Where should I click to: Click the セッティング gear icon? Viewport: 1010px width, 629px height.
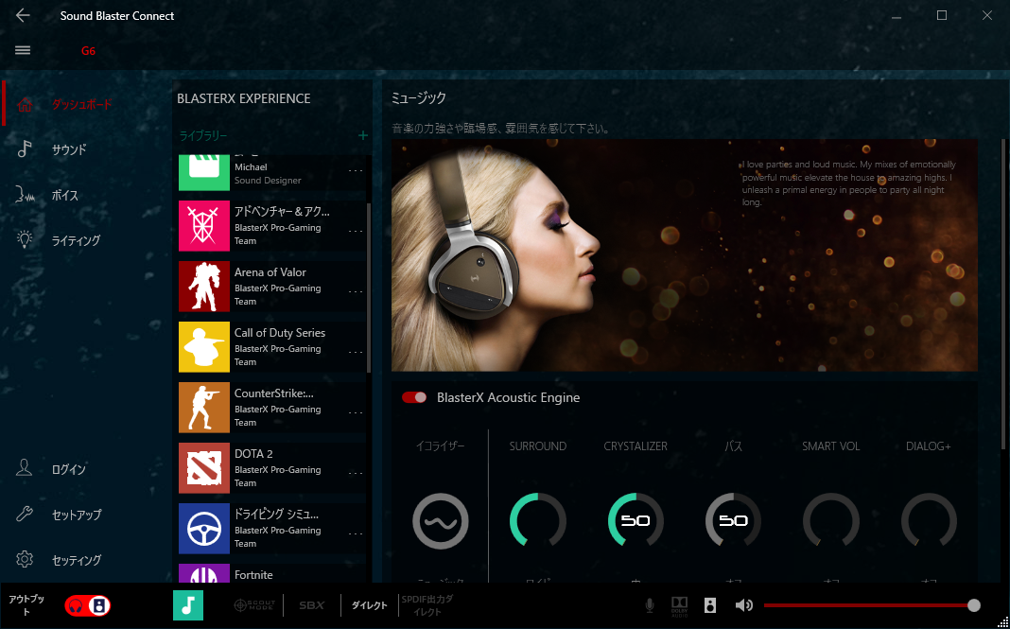tap(25, 559)
